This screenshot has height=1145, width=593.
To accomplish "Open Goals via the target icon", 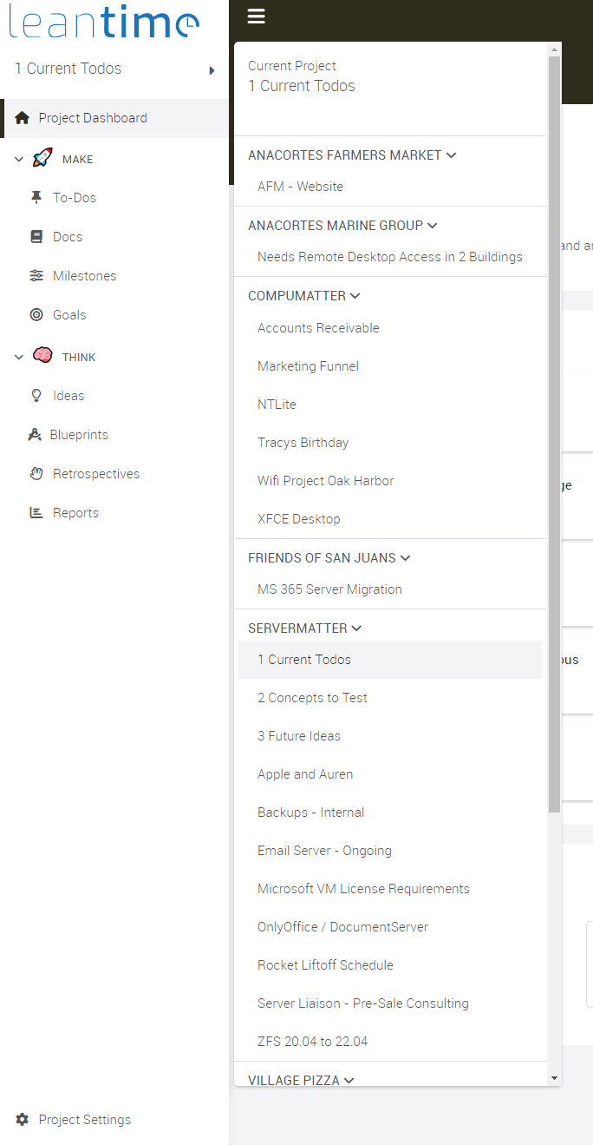I will coord(36,314).
